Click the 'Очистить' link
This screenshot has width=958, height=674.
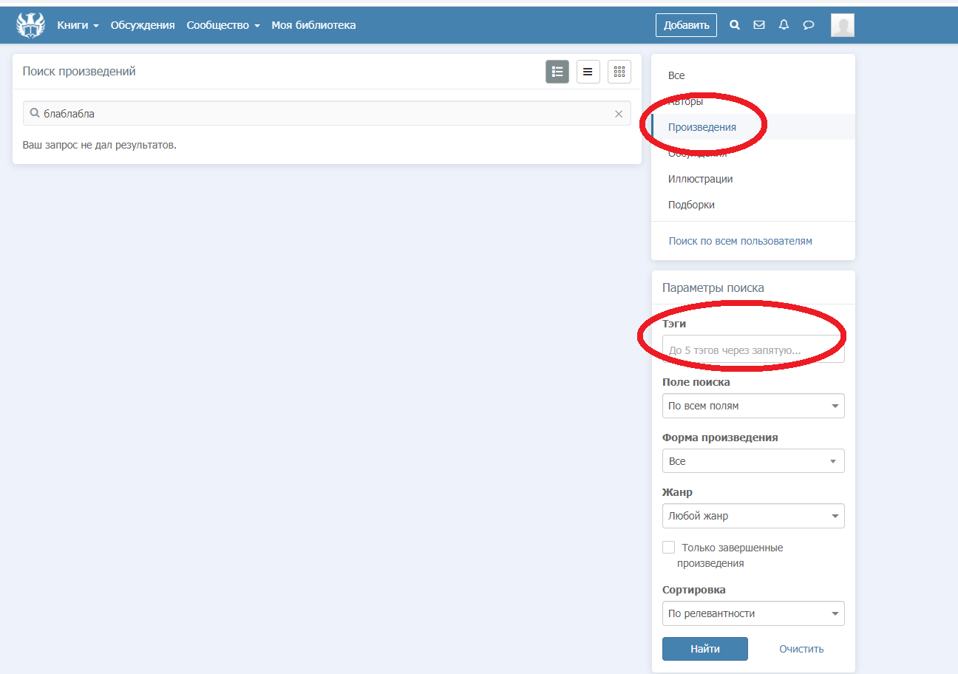coord(801,649)
